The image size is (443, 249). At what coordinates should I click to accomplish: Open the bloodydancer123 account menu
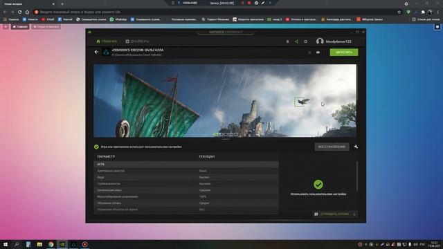(x=334, y=41)
